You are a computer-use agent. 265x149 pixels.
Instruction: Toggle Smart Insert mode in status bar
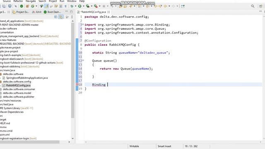click(164, 146)
